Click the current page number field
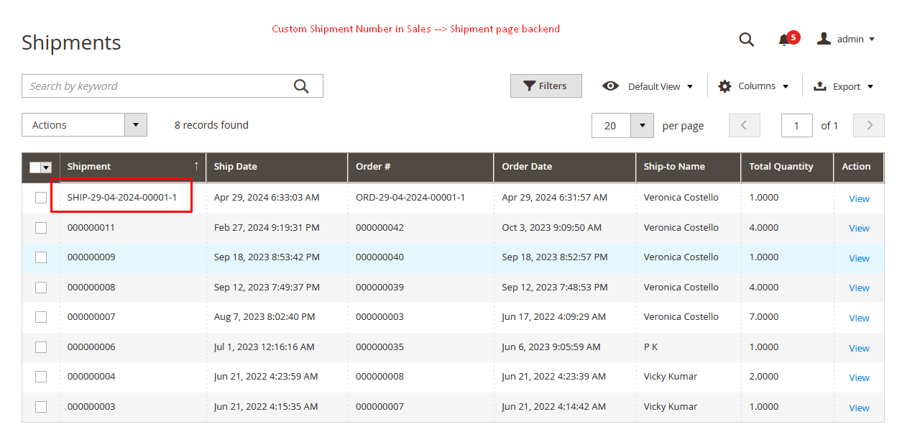 (x=796, y=125)
